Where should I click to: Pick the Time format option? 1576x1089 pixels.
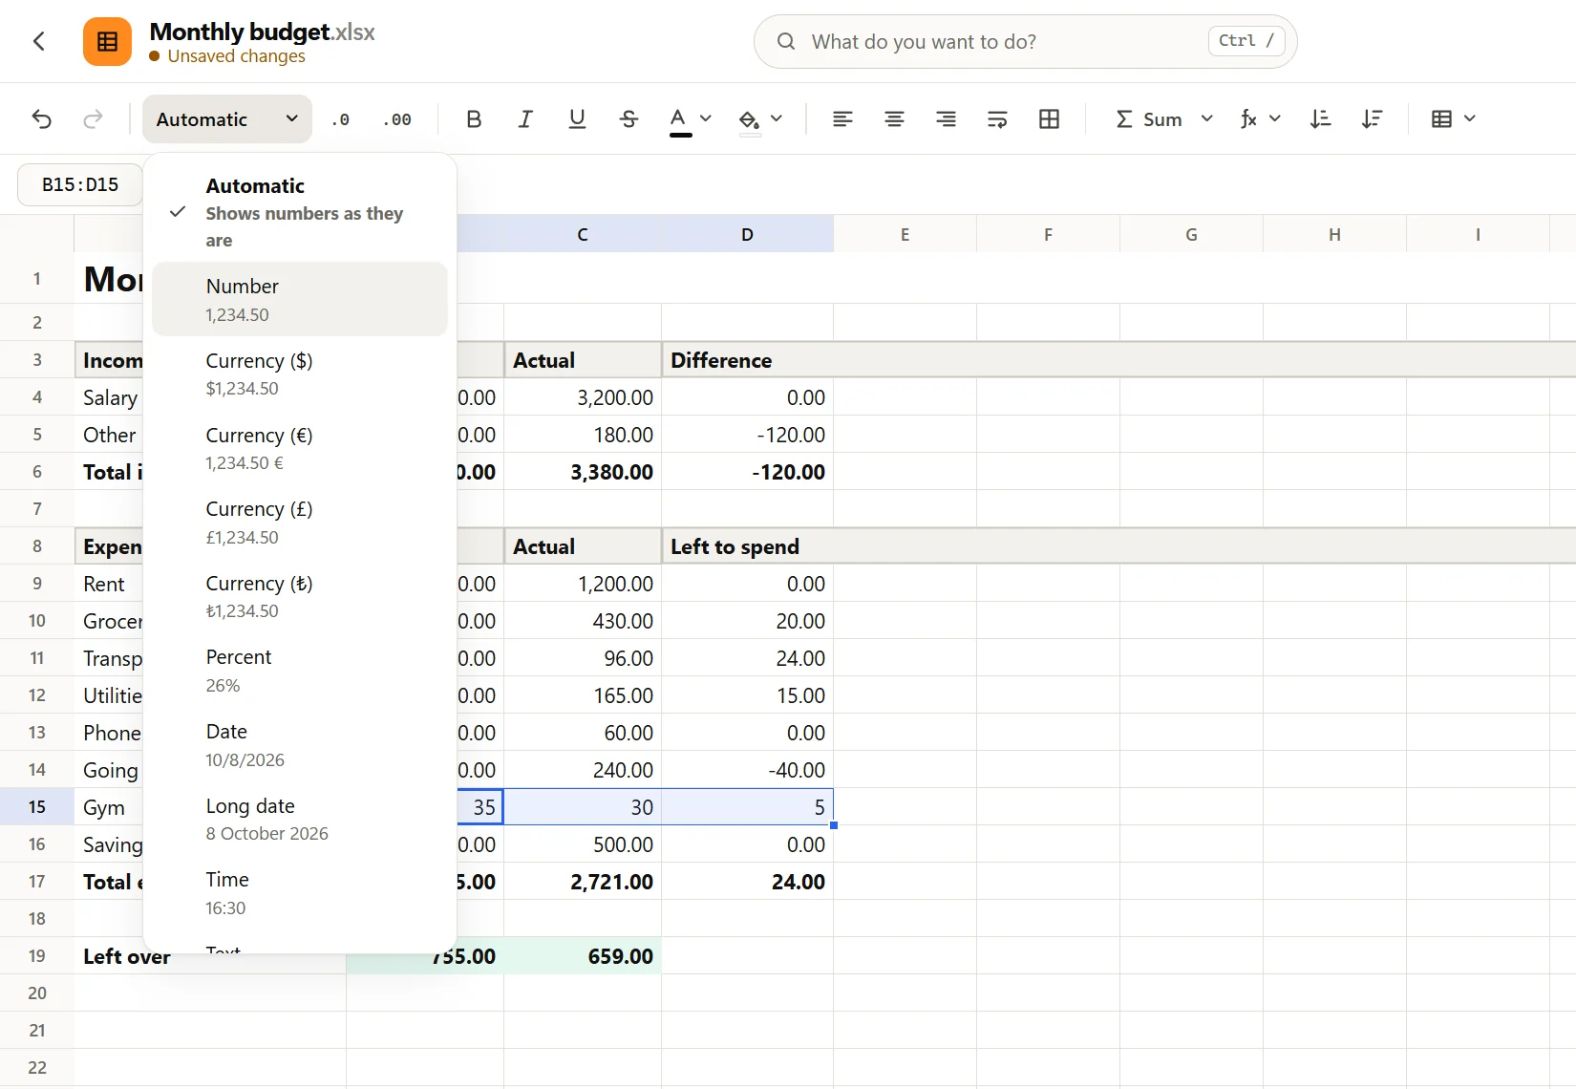pos(300,892)
